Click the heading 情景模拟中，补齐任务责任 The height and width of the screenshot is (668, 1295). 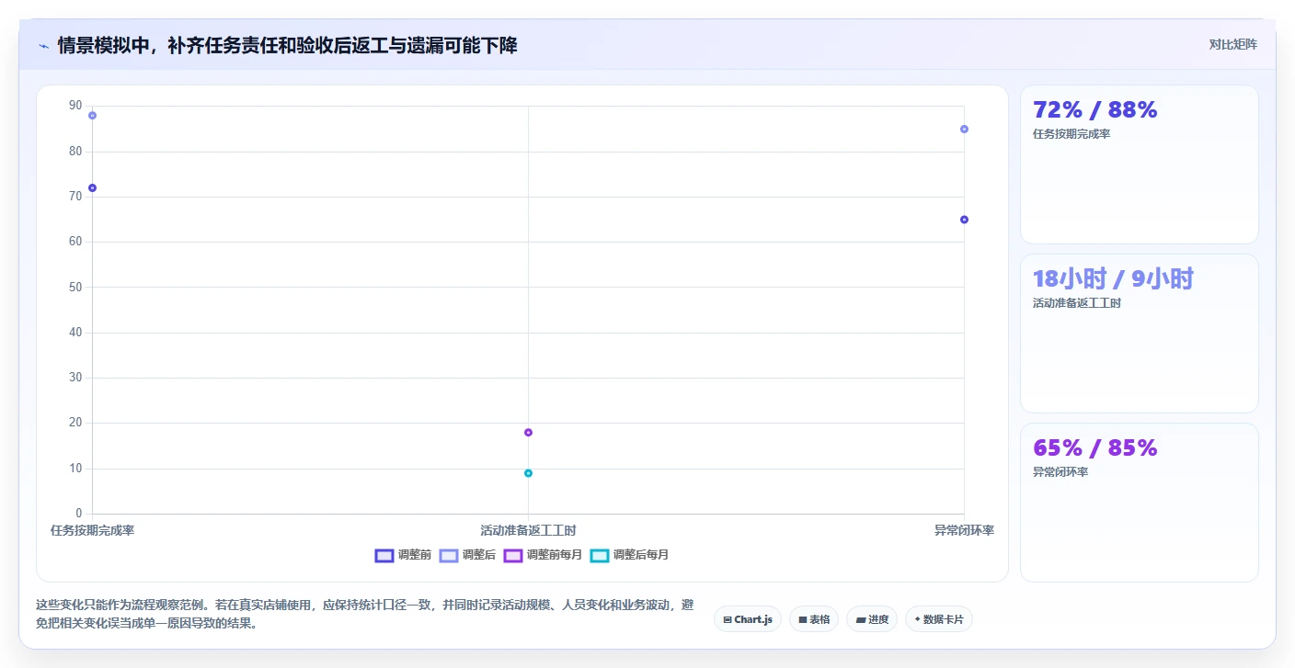[287, 45]
